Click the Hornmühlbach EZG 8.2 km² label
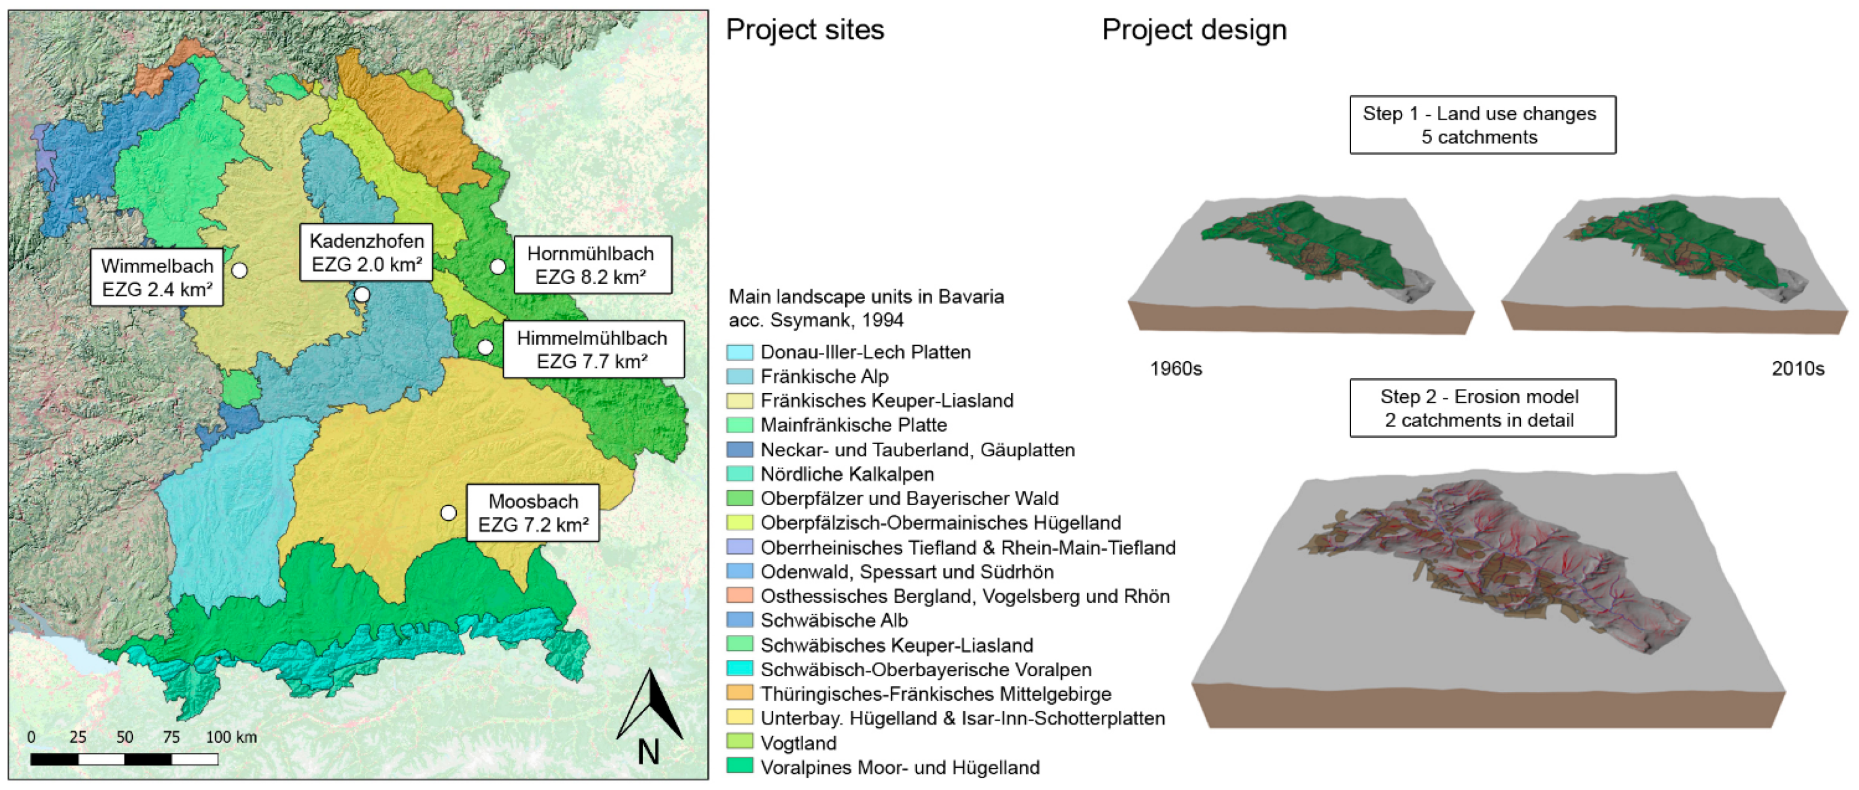Screen dimensions: 1859x790 [x=592, y=265]
